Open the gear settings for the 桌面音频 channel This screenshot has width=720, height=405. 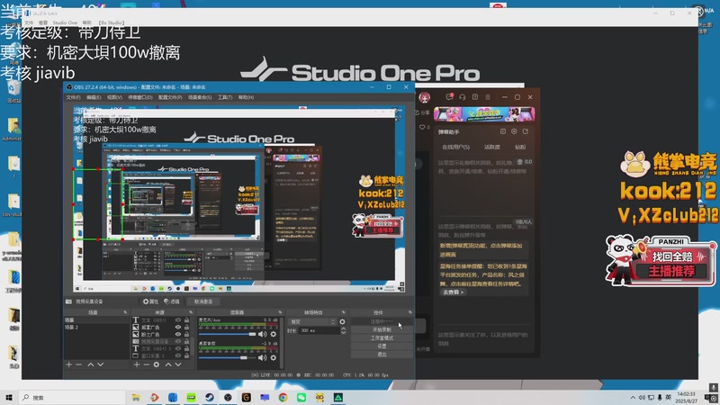point(274,357)
